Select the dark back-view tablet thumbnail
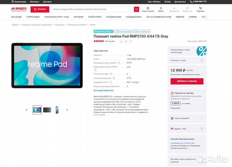Viewport: 232px width, 167px height. click(x=47, y=110)
